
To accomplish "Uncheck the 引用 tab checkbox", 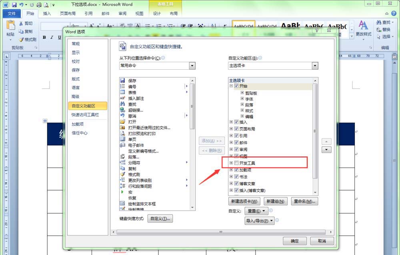I will pyautogui.click(x=236, y=136).
